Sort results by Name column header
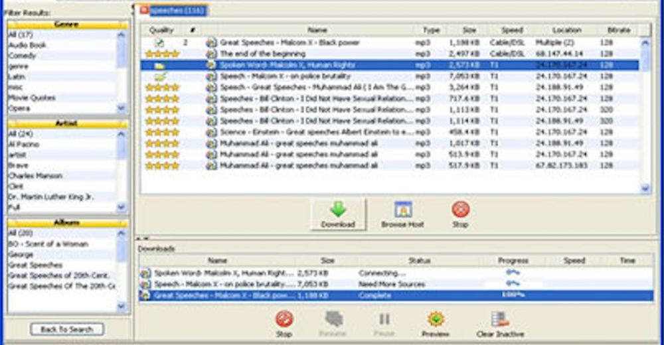 point(317,30)
